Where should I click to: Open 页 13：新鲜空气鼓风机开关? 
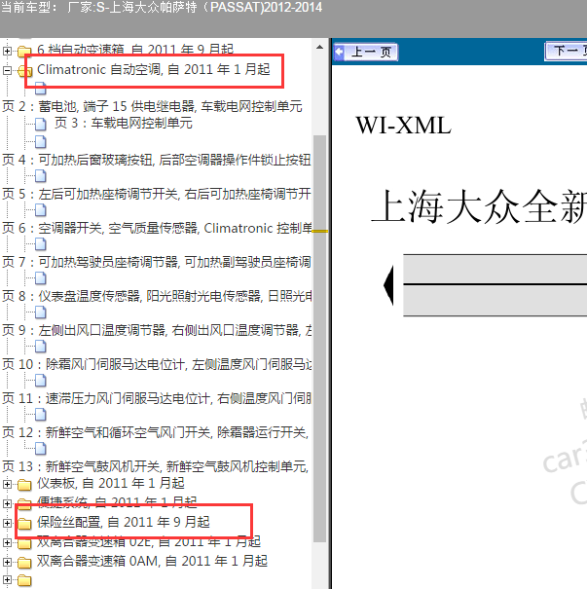pyautogui.click(x=155, y=467)
